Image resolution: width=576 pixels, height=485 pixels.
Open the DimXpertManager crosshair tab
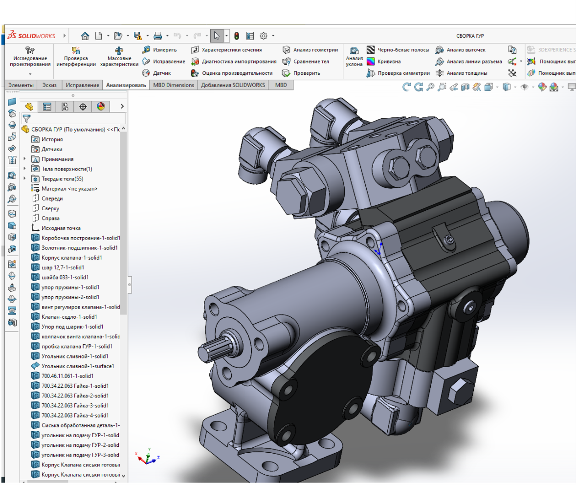click(83, 107)
